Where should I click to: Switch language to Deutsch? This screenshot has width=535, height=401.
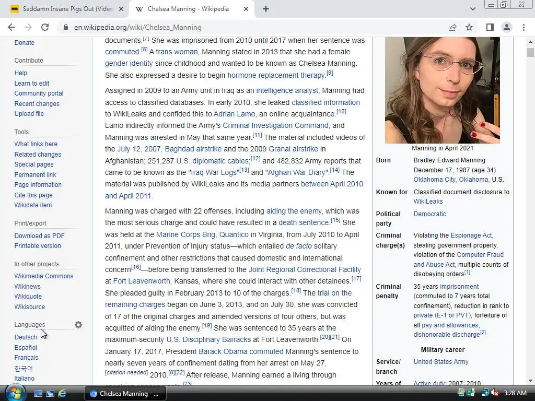(26, 337)
